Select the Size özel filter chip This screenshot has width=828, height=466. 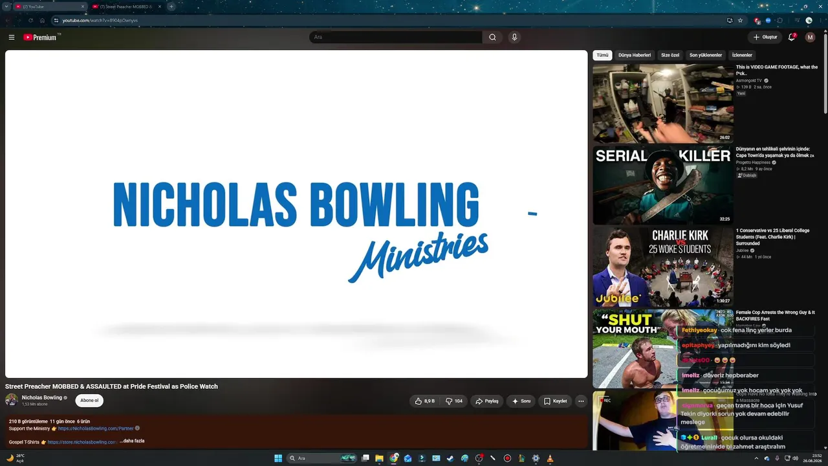(670, 55)
